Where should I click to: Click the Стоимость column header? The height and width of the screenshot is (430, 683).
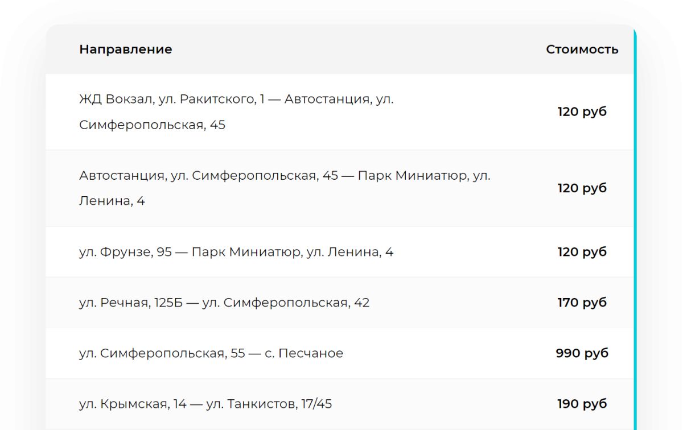click(x=582, y=49)
